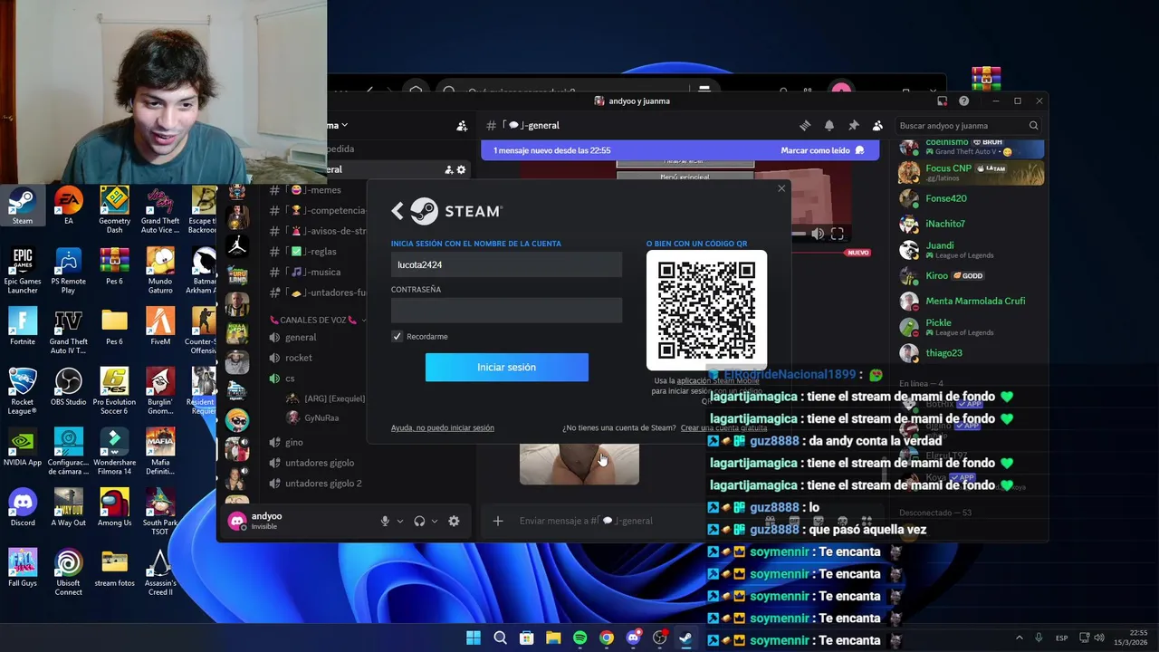This screenshot has width=1159, height=652.
Task: Mute the video with the speaker icon
Action: click(x=818, y=234)
